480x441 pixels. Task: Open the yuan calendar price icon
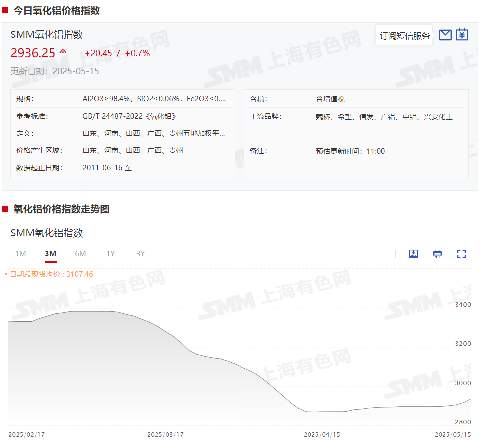click(462, 35)
